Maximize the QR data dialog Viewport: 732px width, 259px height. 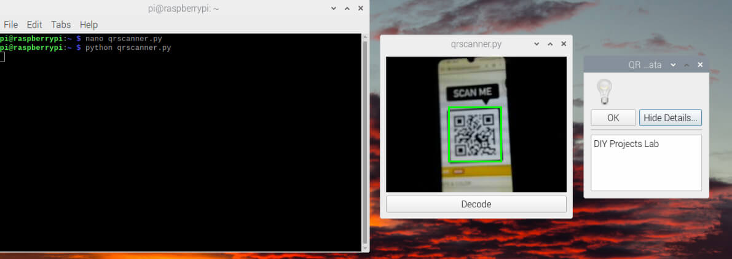coord(687,65)
